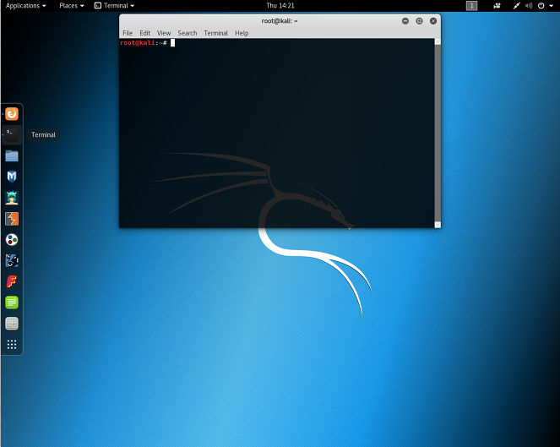Click the Terminal icon in the dock
This screenshot has width=560, height=447.
tap(12, 134)
